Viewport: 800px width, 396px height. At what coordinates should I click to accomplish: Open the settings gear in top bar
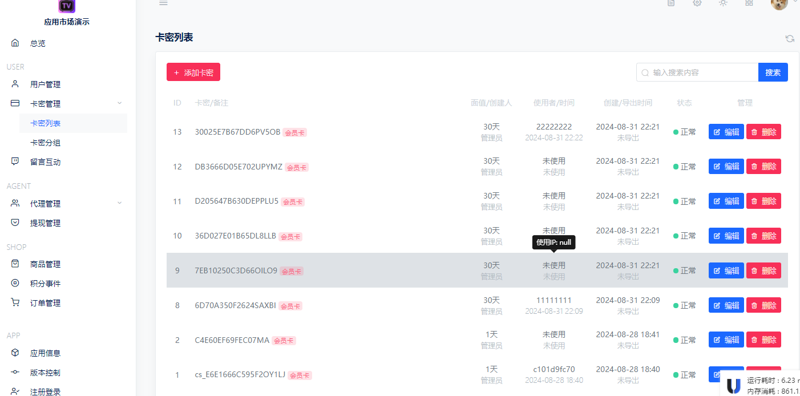[697, 3]
